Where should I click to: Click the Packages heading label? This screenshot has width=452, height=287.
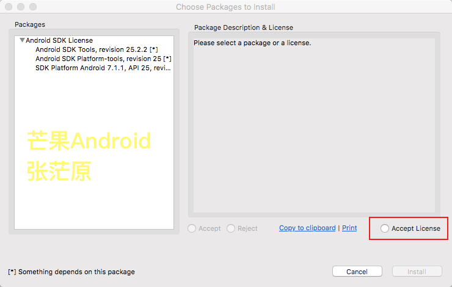click(30, 24)
